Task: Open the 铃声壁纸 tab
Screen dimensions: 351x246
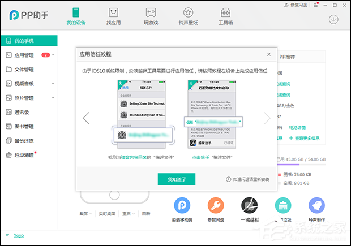Action: 189,16
